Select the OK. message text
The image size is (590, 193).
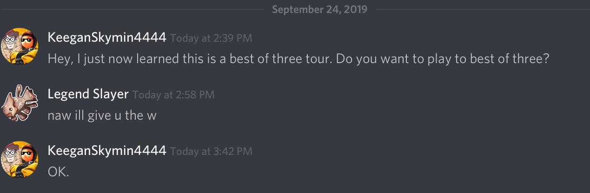coord(58,173)
